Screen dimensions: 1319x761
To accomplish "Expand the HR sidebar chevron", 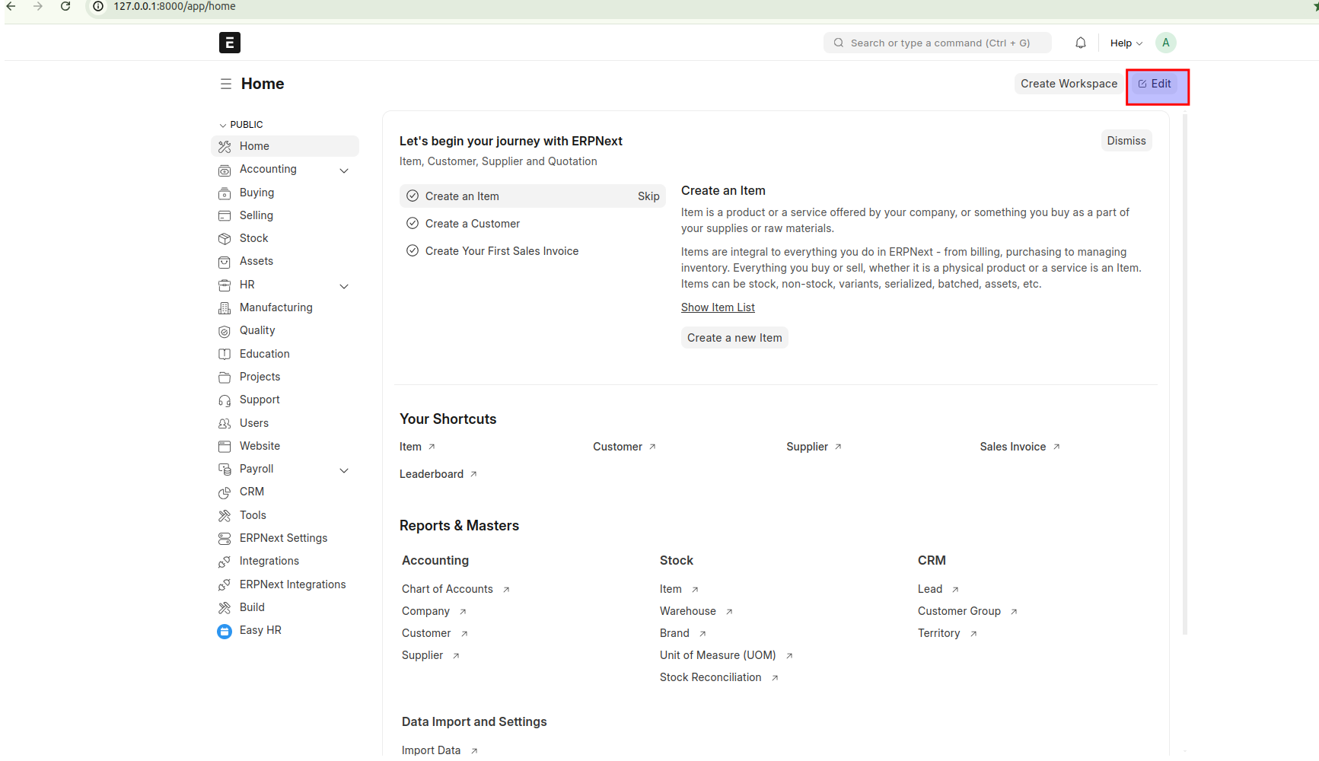I will tap(344, 286).
